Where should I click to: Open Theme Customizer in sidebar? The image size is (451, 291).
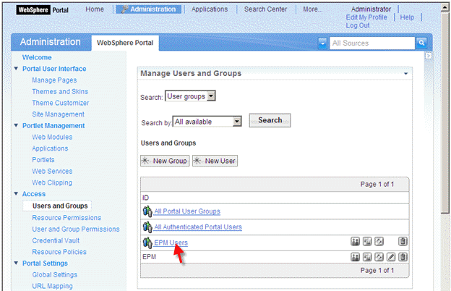tap(61, 103)
